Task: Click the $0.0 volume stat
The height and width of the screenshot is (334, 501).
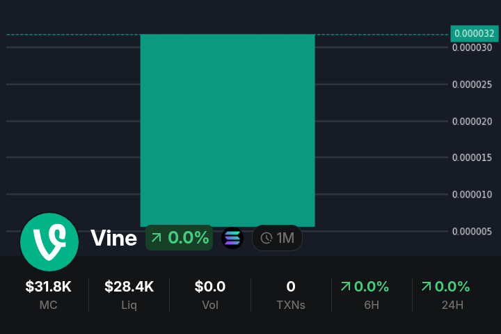Action: coord(209,294)
